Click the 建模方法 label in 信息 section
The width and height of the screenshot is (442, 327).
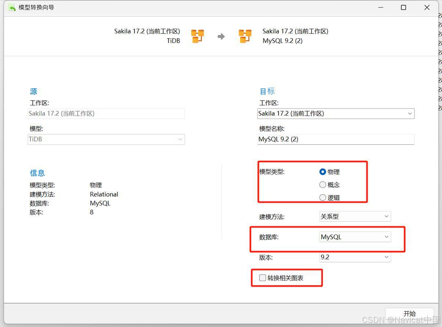(42, 195)
